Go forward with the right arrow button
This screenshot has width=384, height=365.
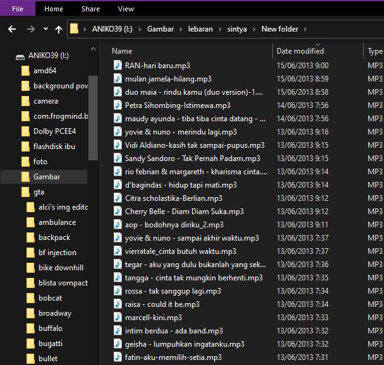[31, 30]
